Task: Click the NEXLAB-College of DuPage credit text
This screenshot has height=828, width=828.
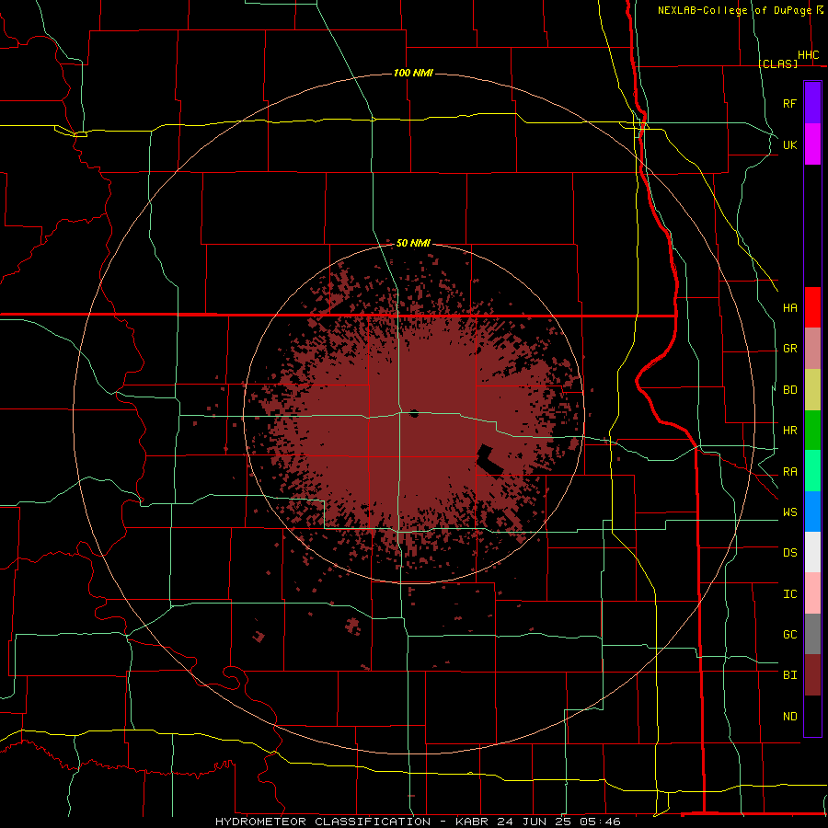Action: point(734,10)
